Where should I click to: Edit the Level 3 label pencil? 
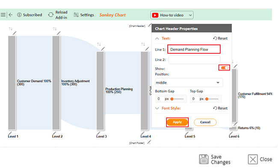[98, 133]
